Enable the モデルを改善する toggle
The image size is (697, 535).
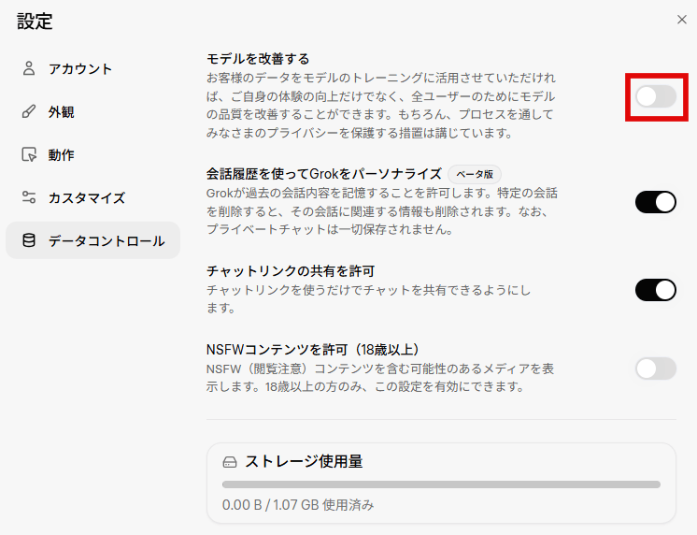[x=655, y=95]
